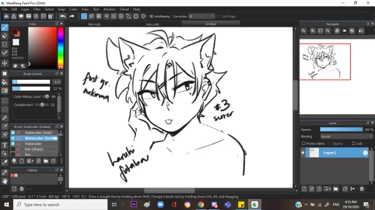Select the Move tool
Image resolution: width=375 pixels, height=210 pixels.
pos(4,63)
